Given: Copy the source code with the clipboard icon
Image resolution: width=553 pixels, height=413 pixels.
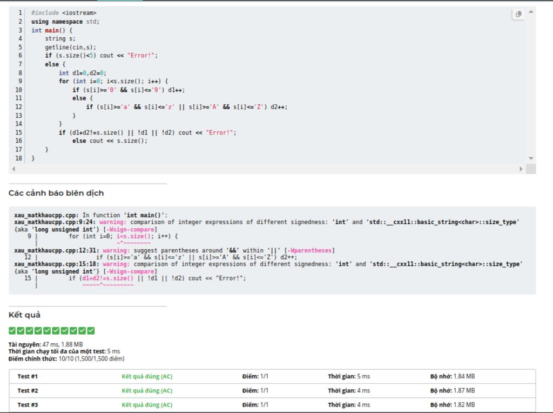Looking at the screenshot, I should coord(518,14).
